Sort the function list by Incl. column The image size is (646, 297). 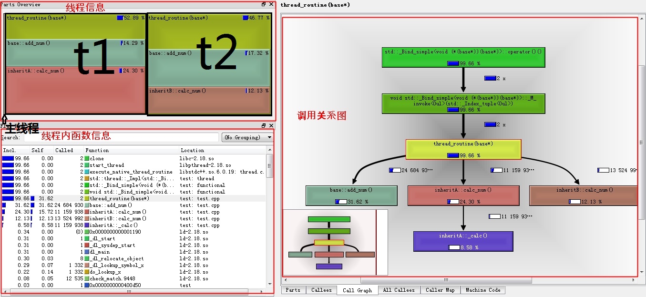[15, 150]
